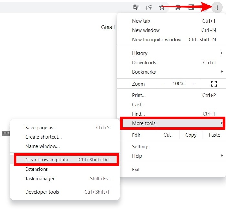Launch Task manager from submenu
Image resolution: width=226 pixels, height=216 pixels.
pos(65,179)
